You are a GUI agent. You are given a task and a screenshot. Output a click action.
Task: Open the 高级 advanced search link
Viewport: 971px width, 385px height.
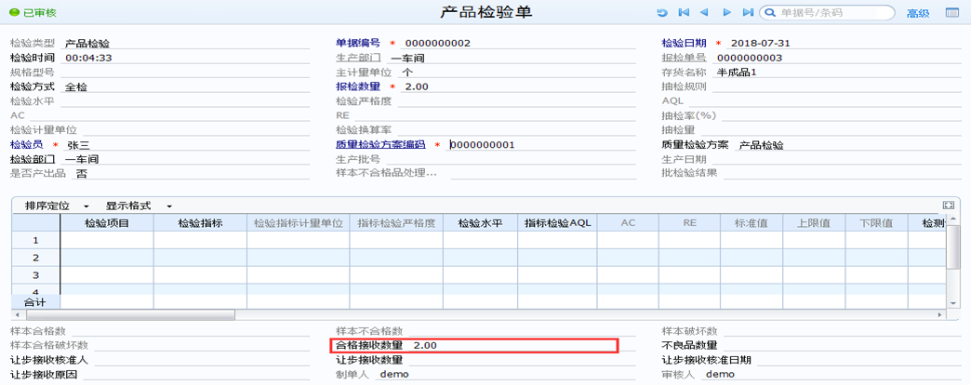(918, 13)
